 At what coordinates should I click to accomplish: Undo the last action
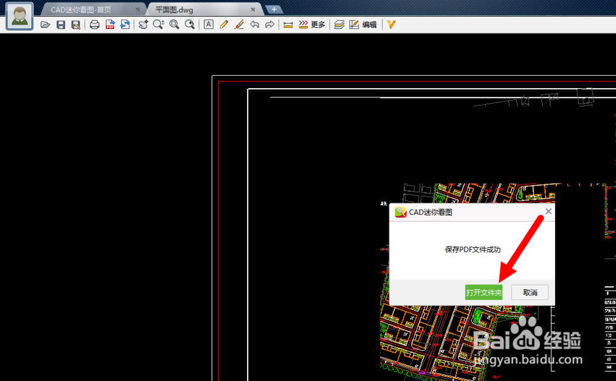254,25
